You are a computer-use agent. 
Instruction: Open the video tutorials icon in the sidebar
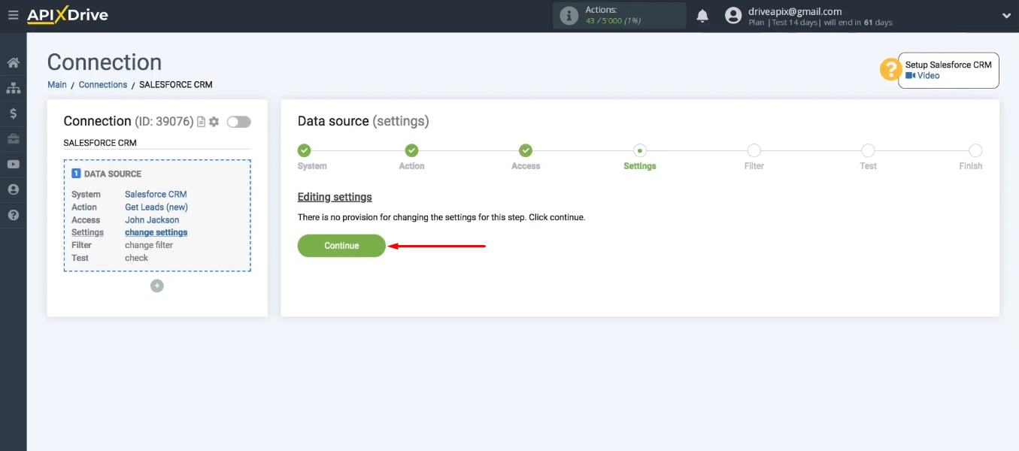point(13,164)
